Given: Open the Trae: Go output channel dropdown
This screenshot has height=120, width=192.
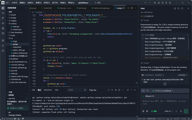Looking at the screenshot, I should (x=99, y=90).
